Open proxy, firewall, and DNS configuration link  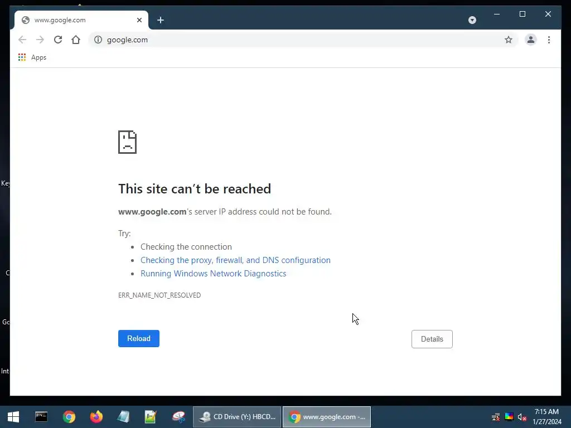point(235,260)
